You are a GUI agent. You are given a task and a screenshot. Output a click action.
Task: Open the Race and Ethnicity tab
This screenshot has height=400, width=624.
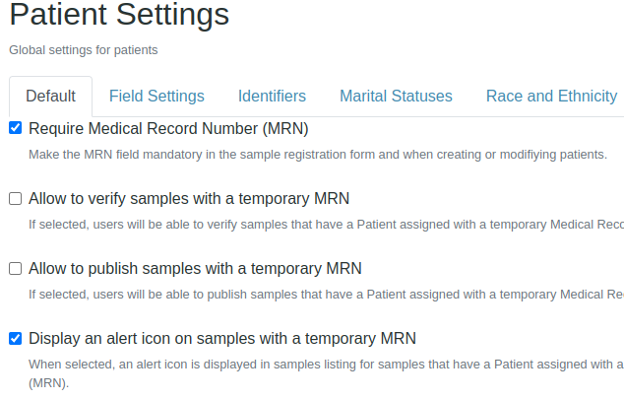pos(551,96)
